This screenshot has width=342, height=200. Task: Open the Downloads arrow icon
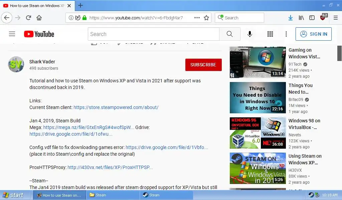(291, 18)
